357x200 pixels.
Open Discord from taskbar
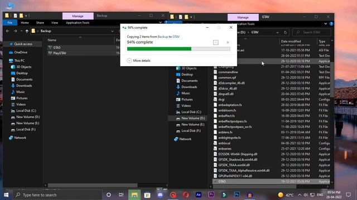click(x=160, y=195)
